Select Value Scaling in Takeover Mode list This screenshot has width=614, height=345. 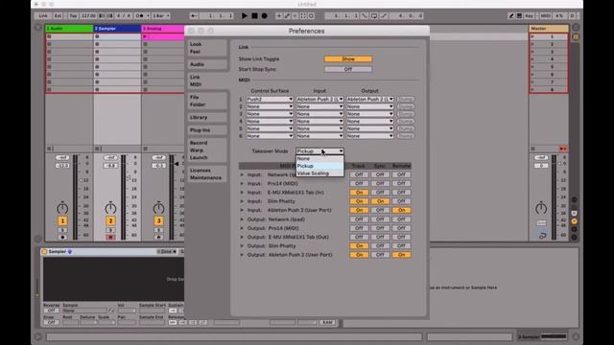coord(319,172)
